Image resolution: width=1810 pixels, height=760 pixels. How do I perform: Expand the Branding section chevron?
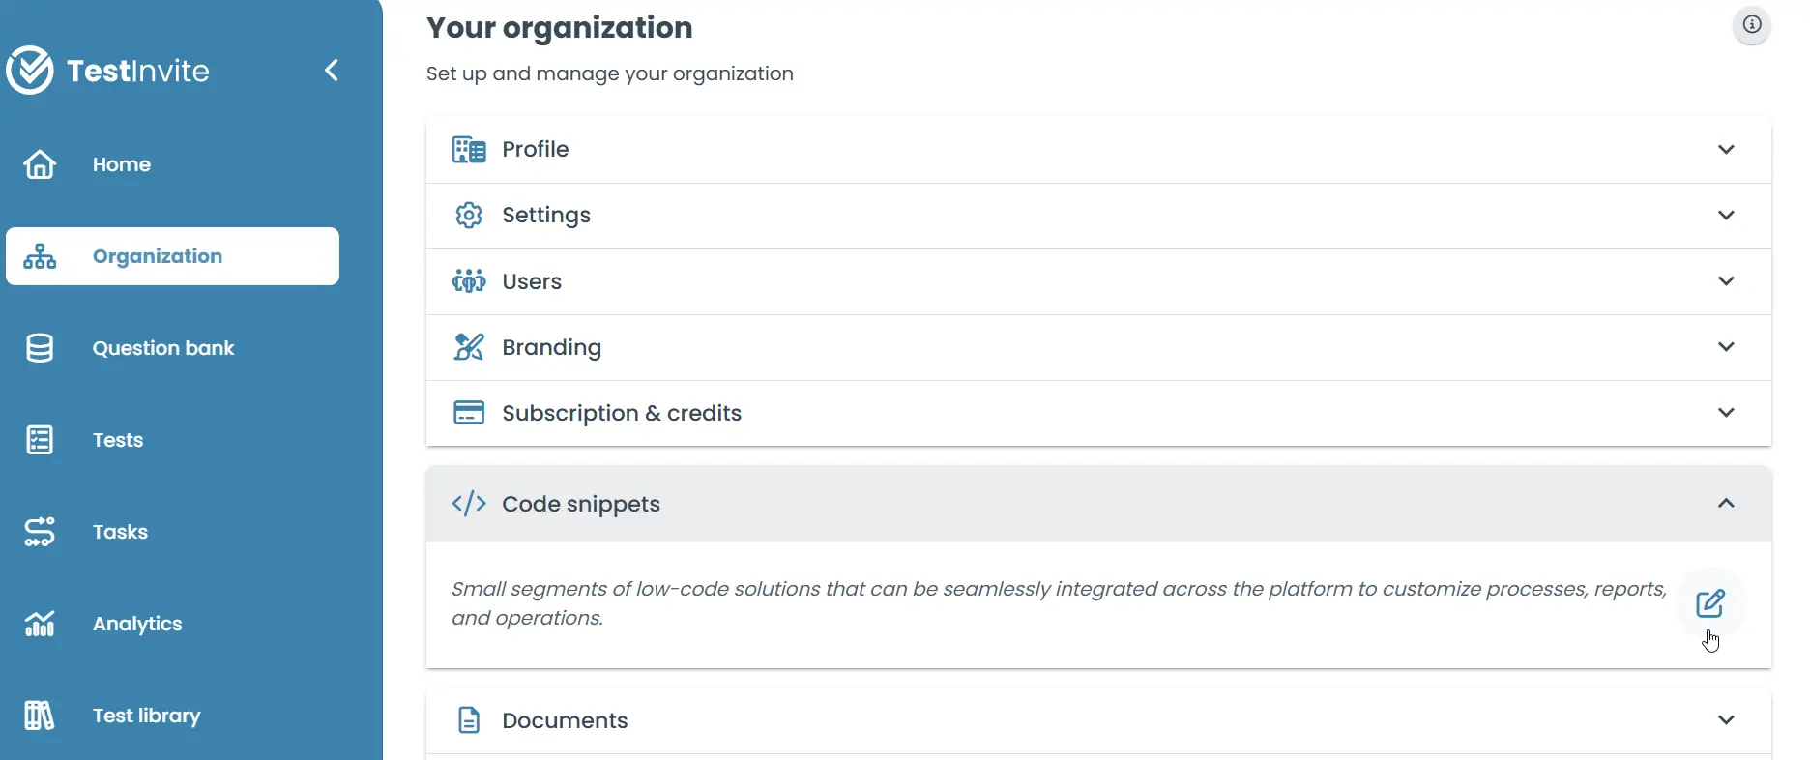point(1726,346)
